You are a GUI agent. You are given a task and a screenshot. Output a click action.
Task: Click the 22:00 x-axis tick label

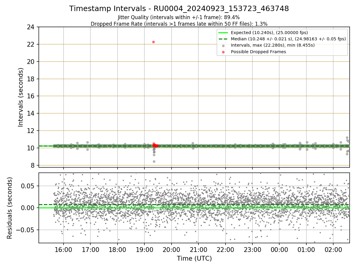225,249
